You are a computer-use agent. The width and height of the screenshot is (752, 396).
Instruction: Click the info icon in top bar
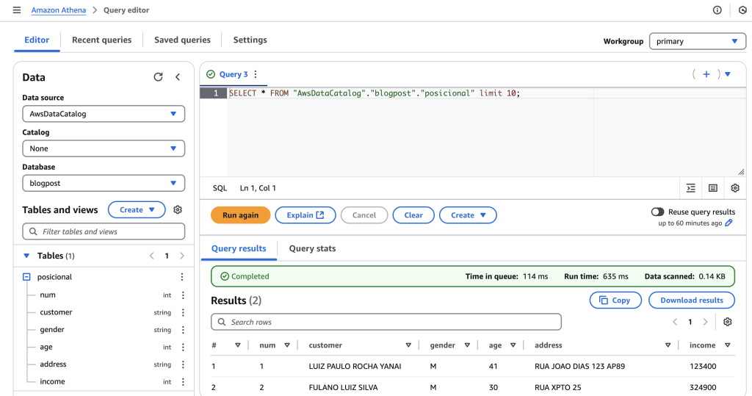tap(717, 10)
